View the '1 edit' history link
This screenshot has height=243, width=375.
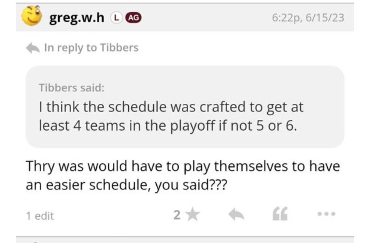pos(40,216)
